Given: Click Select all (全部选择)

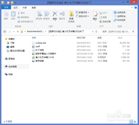Looking at the screenshot, I should click(x=120, y=12).
